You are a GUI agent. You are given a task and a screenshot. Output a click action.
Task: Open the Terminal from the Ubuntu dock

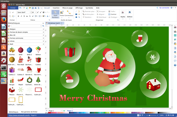tap(4, 68)
